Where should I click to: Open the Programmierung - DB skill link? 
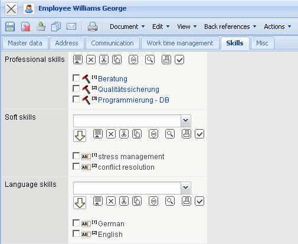point(133,100)
